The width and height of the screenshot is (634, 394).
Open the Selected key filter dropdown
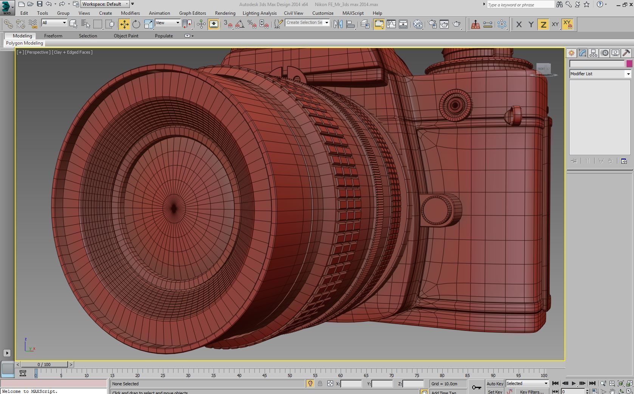(527, 383)
